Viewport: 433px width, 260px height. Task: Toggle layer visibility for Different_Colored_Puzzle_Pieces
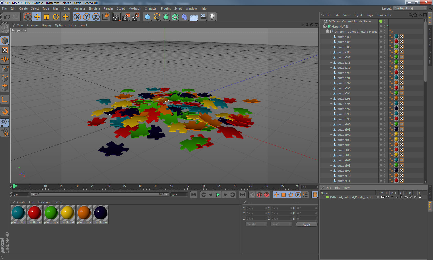383,197
